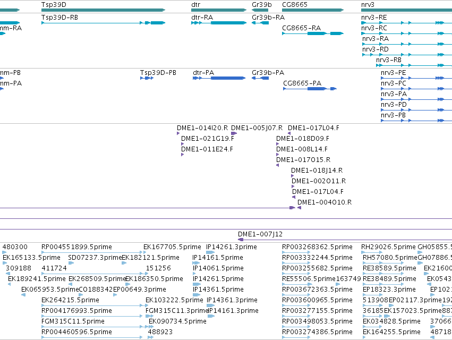
Task: Click the dtr-PA protein glyph
Action: [219, 78]
